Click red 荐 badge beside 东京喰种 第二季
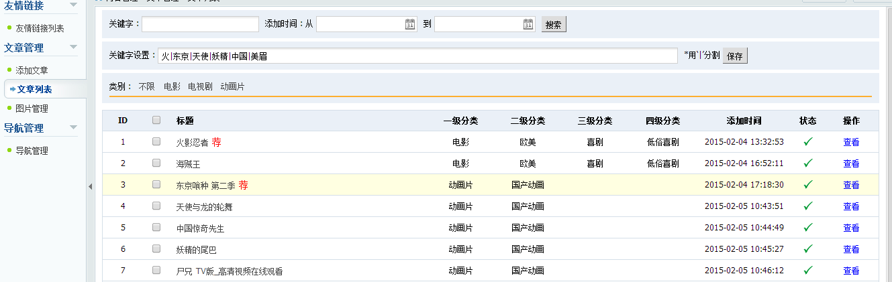This screenshot has width=892, height=282. point(244,185)
